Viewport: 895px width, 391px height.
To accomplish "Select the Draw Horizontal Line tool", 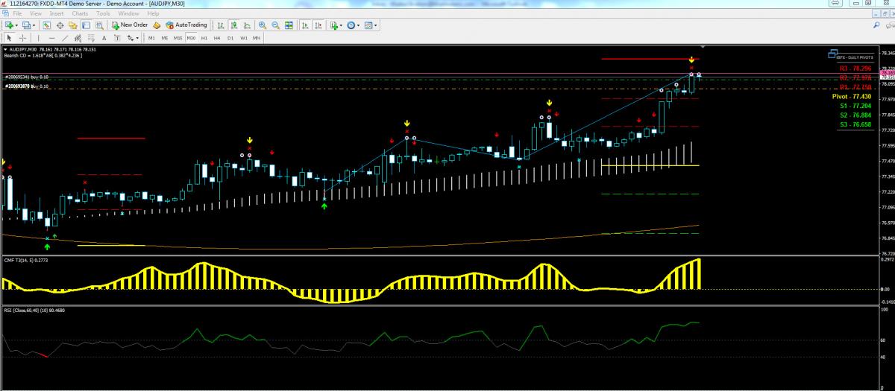I will 51,37.
